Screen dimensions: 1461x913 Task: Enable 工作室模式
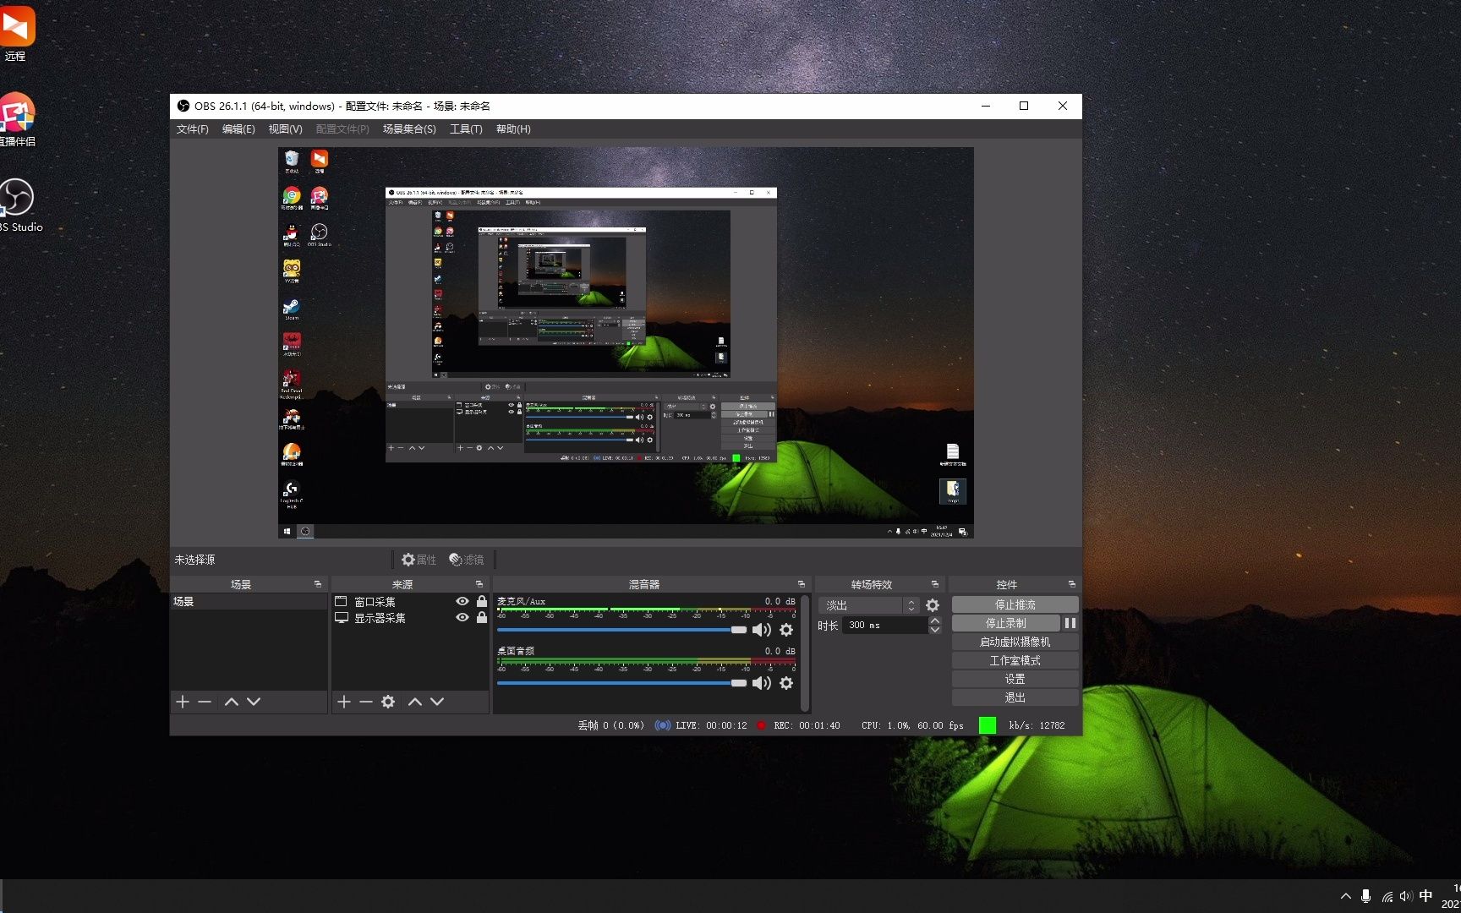[x=1015, y=660]
